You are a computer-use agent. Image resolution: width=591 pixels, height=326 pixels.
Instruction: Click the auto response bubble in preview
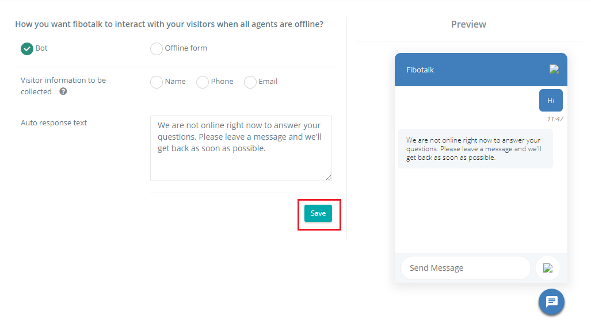point(475,149)
